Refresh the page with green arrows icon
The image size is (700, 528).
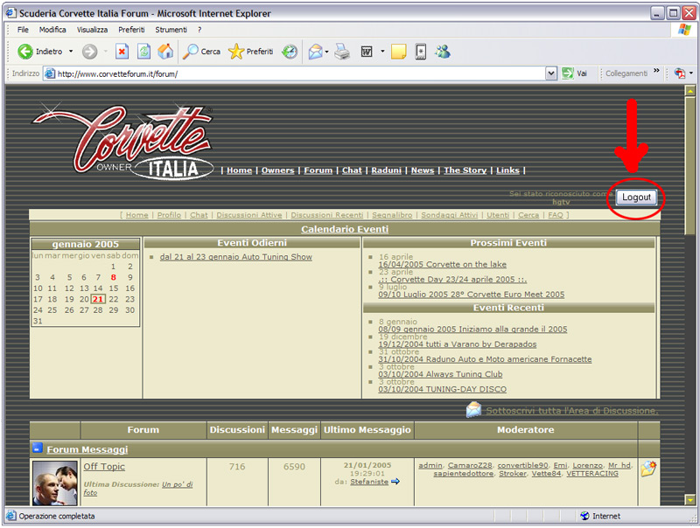[143, 52]
